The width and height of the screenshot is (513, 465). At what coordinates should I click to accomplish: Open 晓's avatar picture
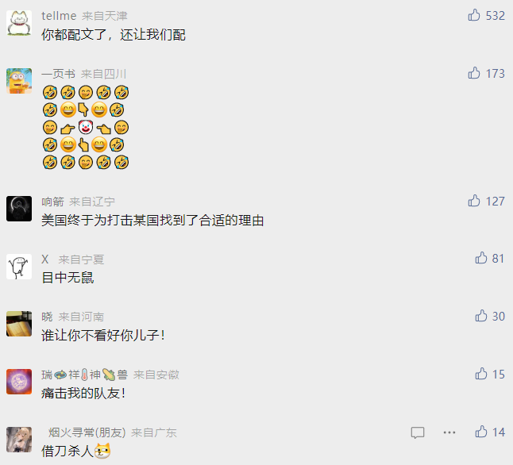tap(19, 324)
